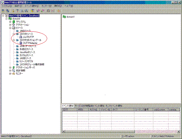182x139 pixels.
Task: Click the domain1 icon in right pane
Action: click(x=64, y=17)
